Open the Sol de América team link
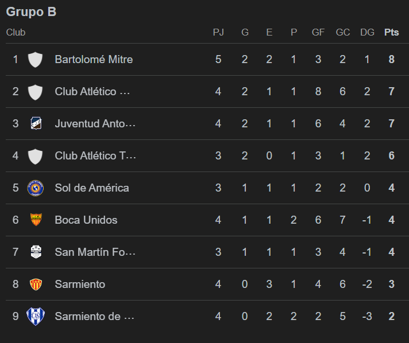 92,188
